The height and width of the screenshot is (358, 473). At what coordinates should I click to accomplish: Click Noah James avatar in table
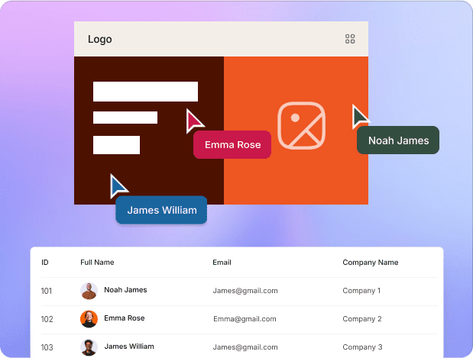click(x=89, y=291)
